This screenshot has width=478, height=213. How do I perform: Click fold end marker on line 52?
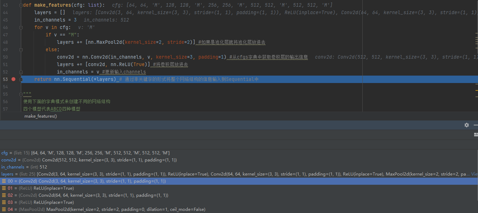(21, 72)
